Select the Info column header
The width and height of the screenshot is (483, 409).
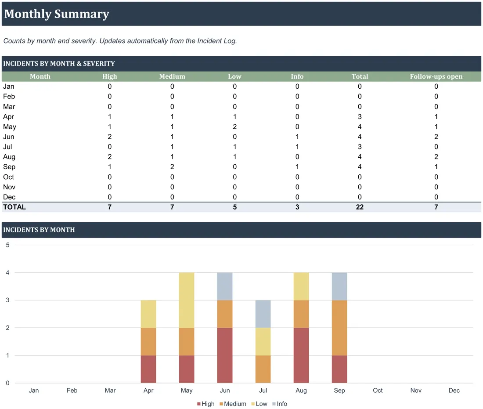[x=297, y=76]
